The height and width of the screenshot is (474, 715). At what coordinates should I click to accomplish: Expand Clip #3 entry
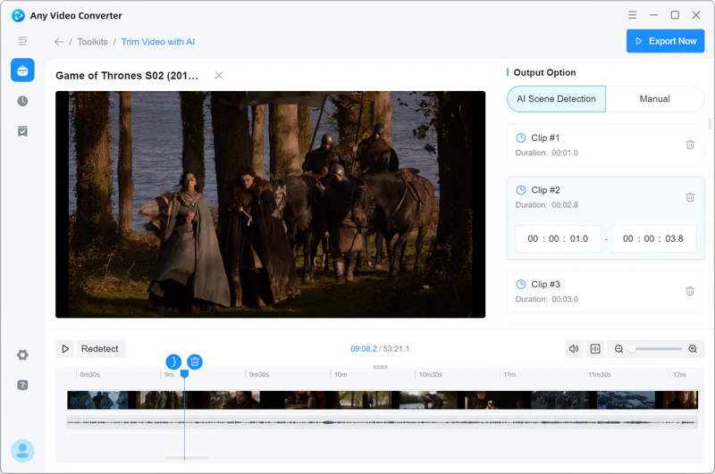[590, 291]
